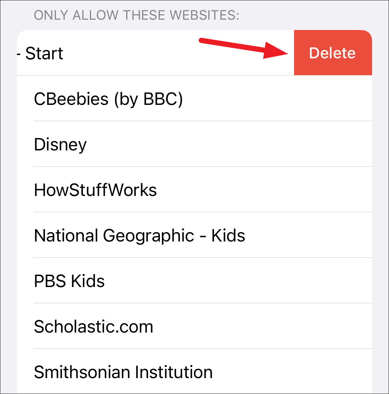Click the word 'Institution' in the list
Viewport: 389px width, 394px height.
[174, 372]
